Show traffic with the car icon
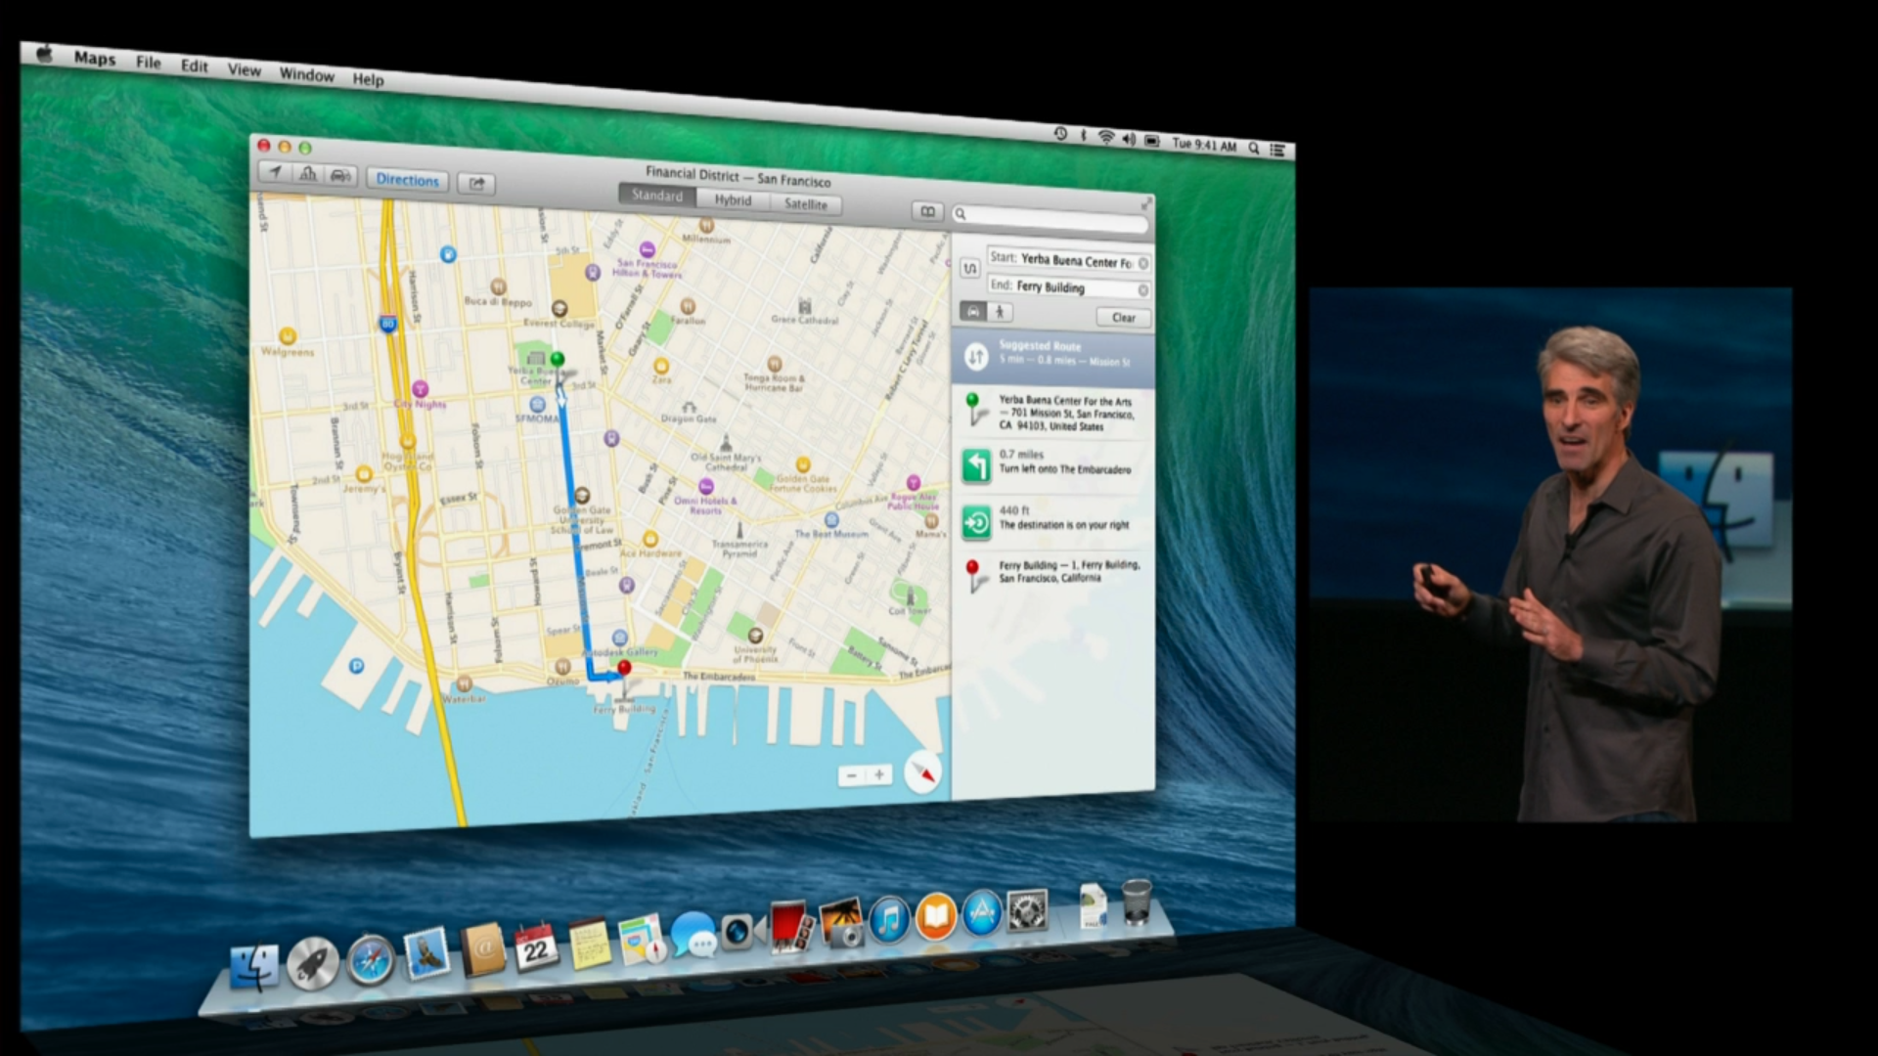This screenshot has width=1878, height=1056. click(x=340, y=176)
